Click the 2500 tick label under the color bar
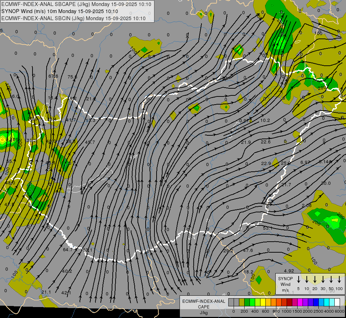Viewport: 346px width, 318px height. (318, 311)
